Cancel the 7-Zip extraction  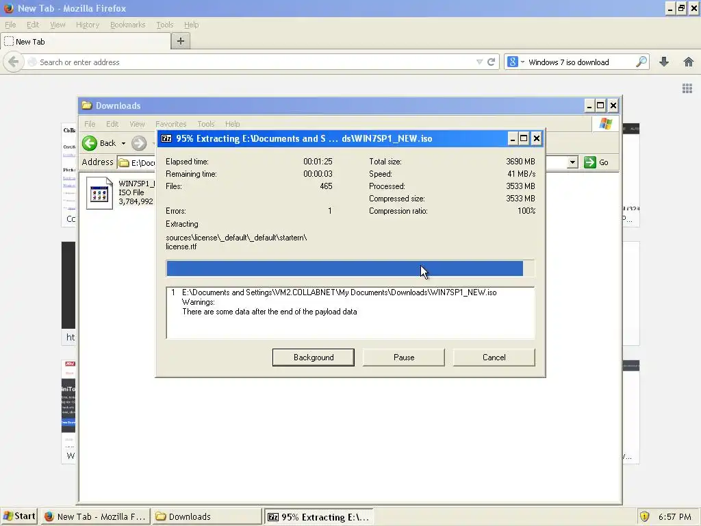coord(494,358)
